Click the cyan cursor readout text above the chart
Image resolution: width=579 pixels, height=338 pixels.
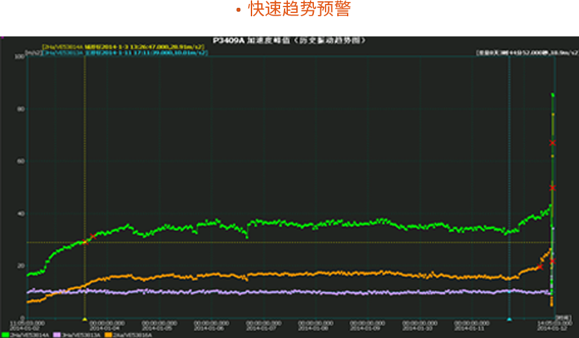125,53
